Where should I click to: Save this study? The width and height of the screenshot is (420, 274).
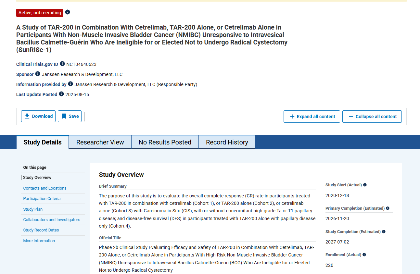[x=70, y=116]
